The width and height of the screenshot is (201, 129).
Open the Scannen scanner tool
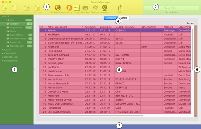click(x=95, y=8)
